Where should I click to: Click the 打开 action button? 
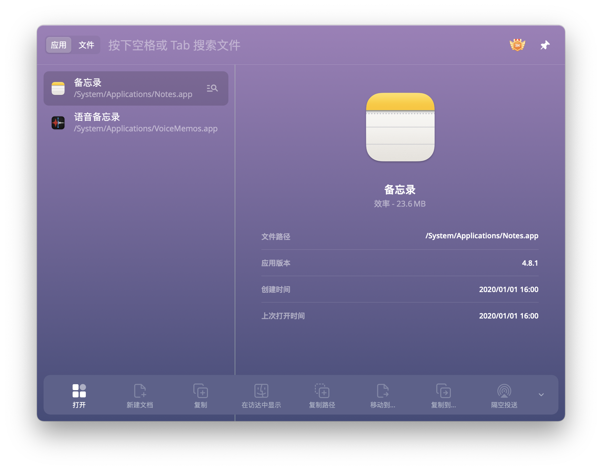79,396
